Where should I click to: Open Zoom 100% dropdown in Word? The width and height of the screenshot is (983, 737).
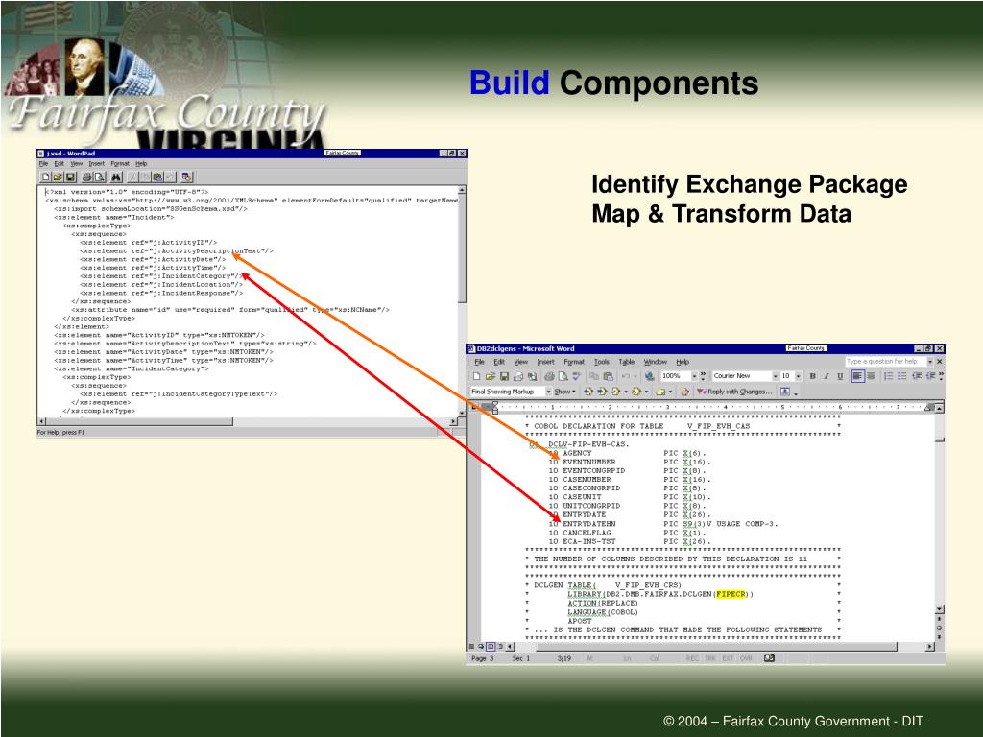(695, 376)
